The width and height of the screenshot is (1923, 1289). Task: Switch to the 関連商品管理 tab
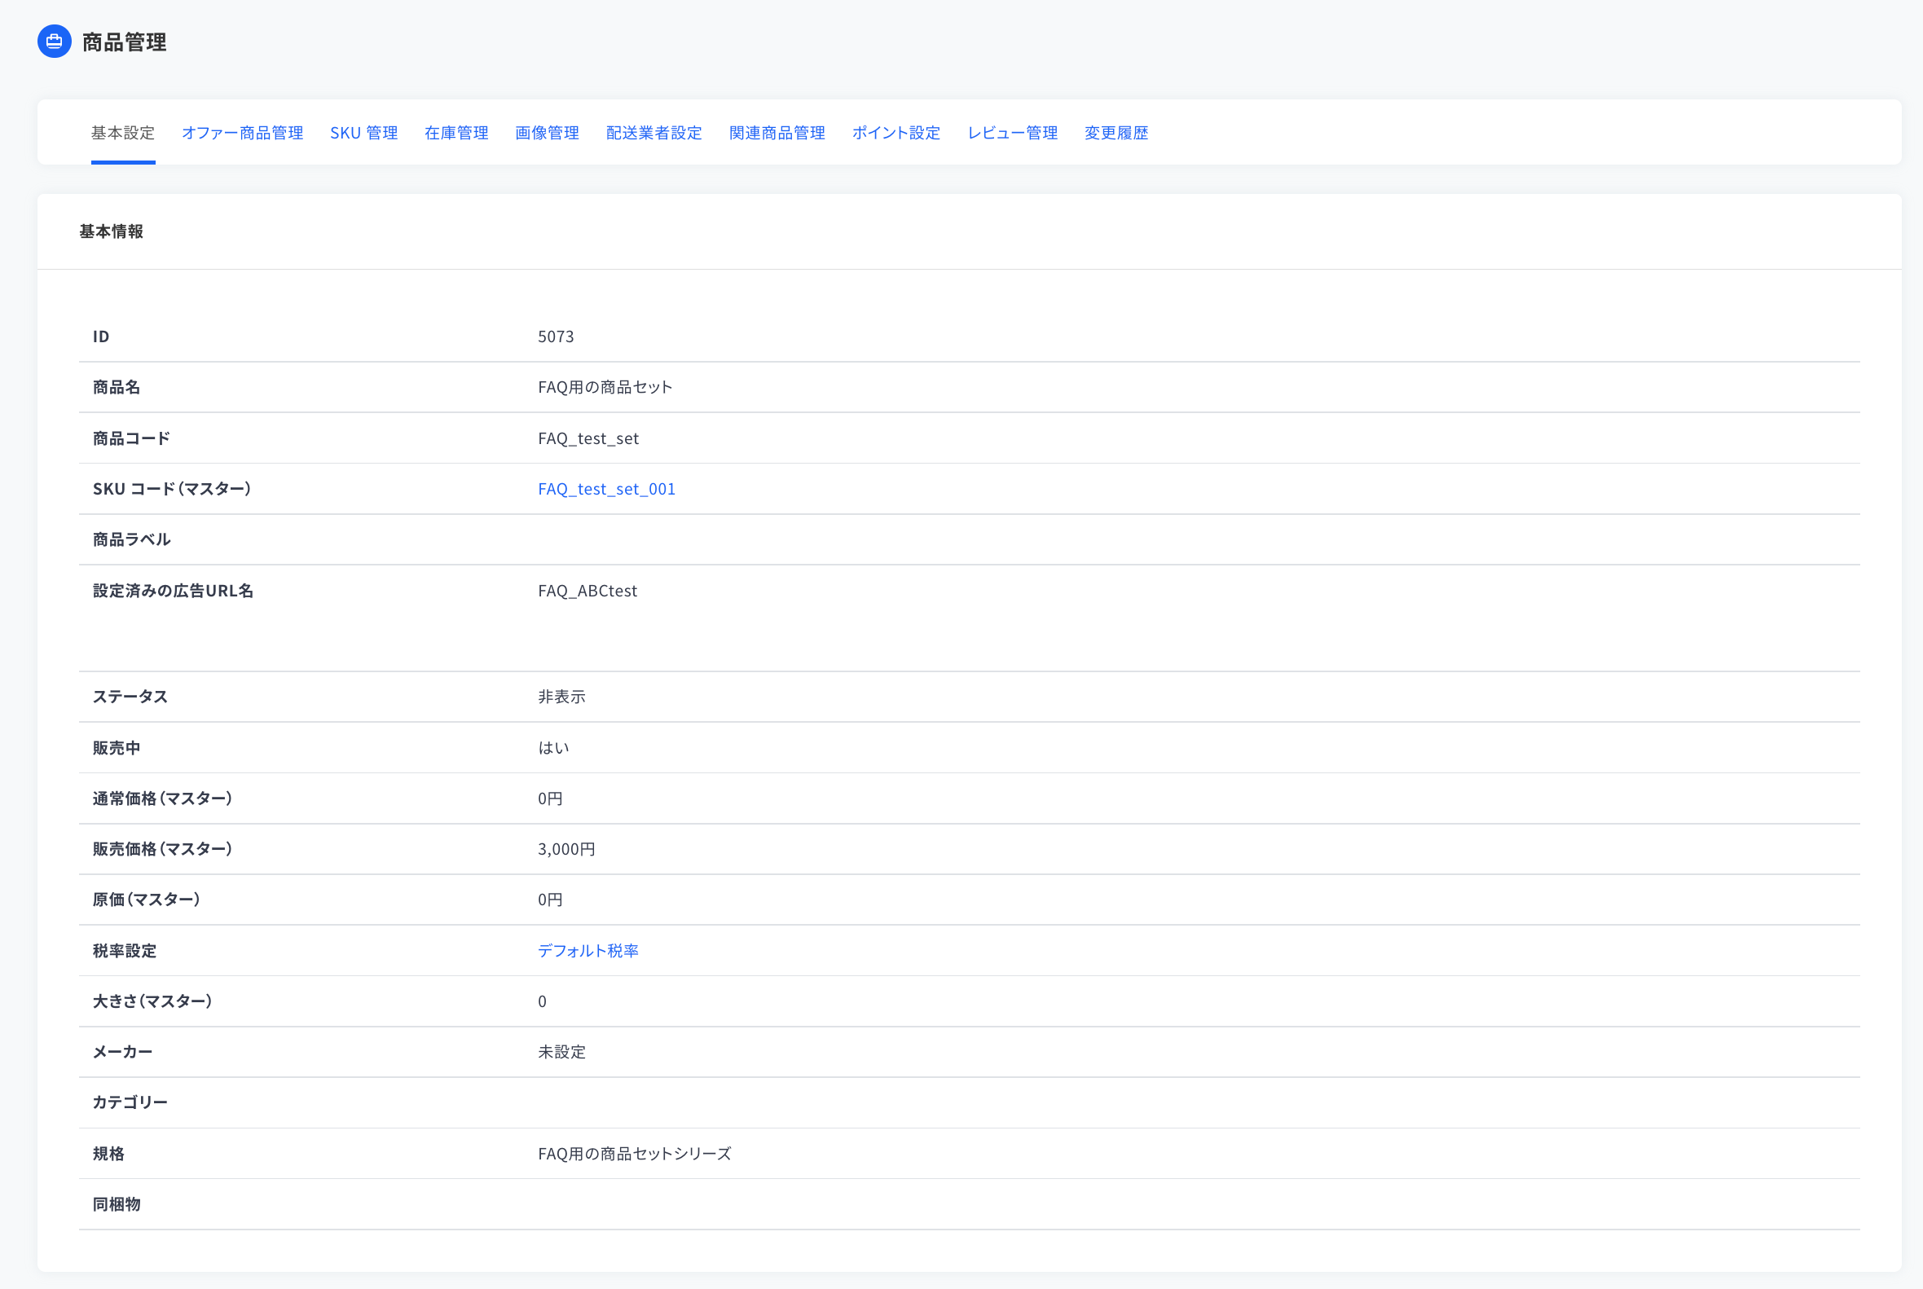tap(777, 132)
